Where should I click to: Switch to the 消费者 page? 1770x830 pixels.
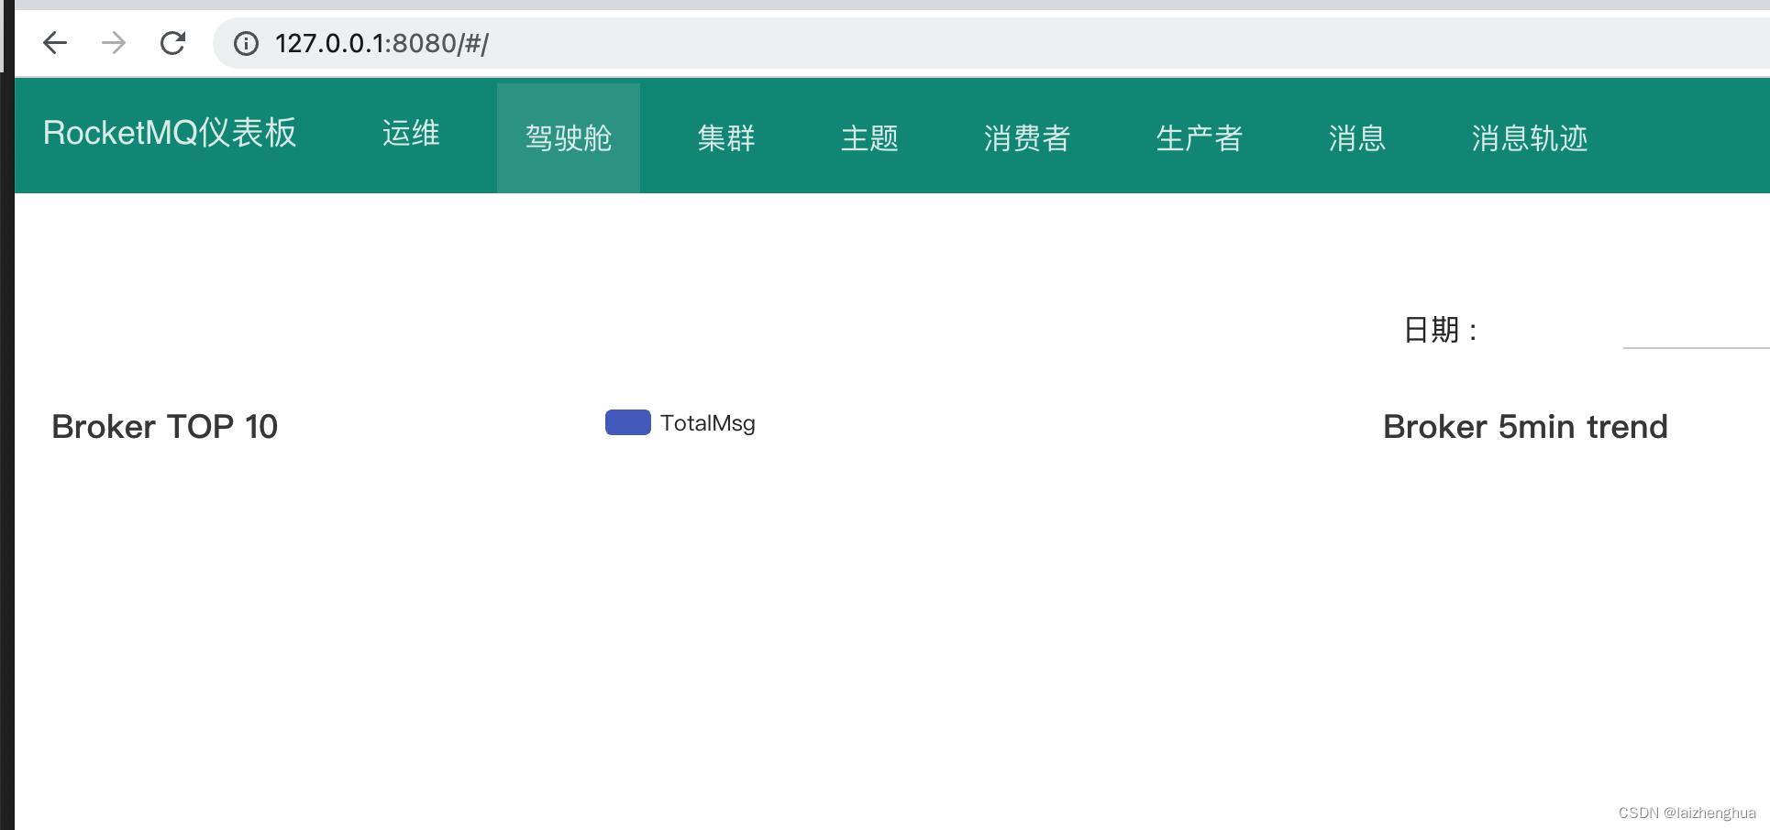coord(1027,138)
